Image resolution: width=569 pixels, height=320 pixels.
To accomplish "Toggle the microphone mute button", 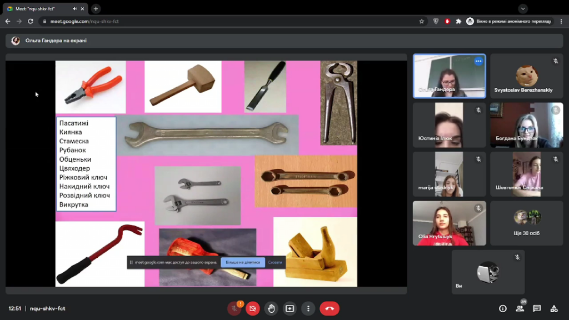I will tap(234, 308).
